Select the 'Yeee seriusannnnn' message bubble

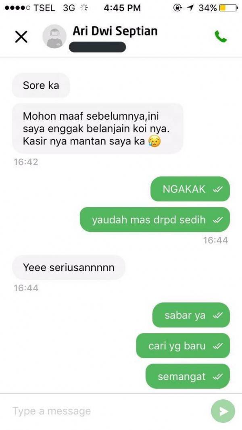tap(69, 267)
